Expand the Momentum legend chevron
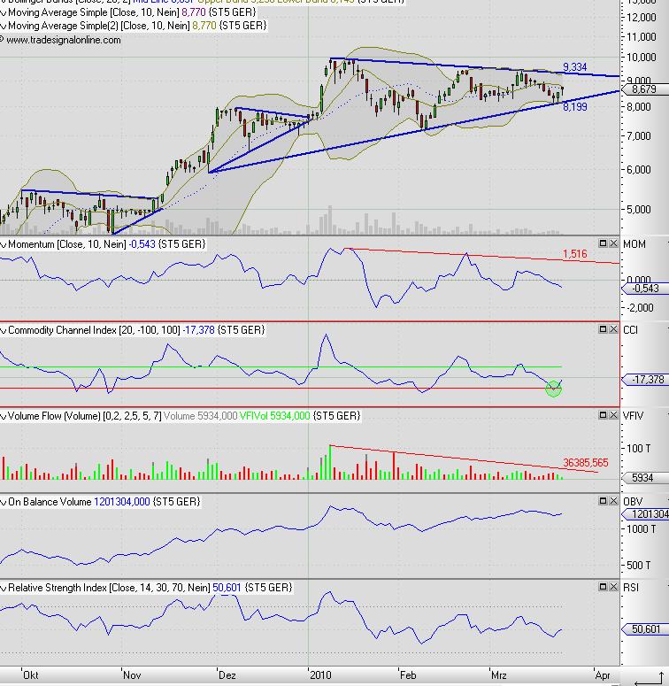Viewport: 669px width, 686px height. 4,244
